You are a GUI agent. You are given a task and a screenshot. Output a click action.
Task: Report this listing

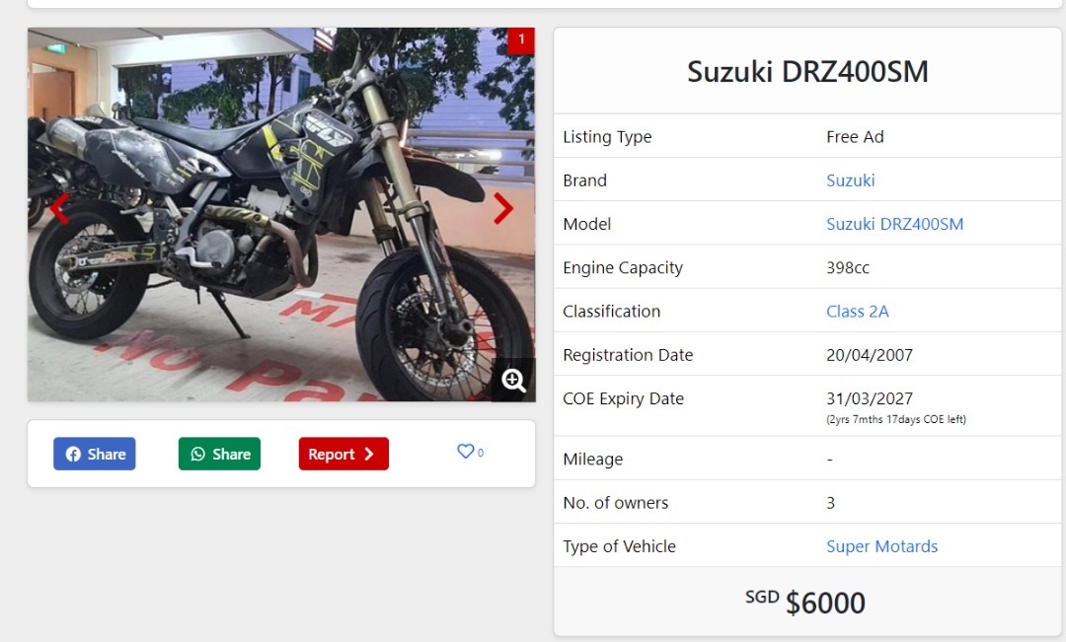click(344, 454)
